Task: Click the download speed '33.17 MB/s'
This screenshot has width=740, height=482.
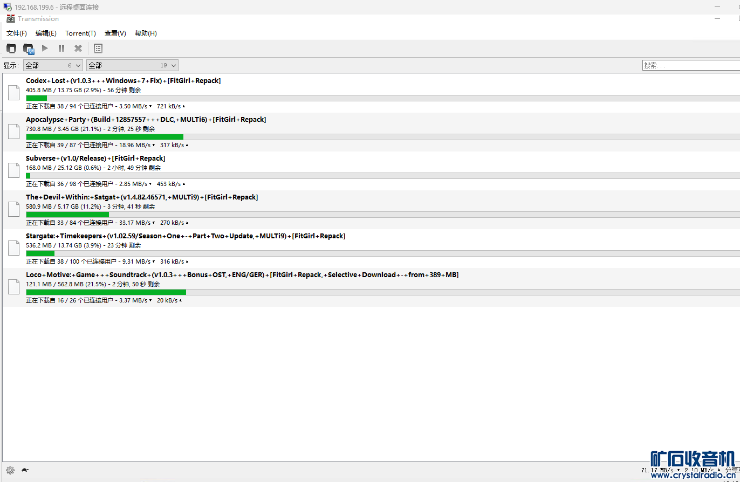Action: point(135,223)
